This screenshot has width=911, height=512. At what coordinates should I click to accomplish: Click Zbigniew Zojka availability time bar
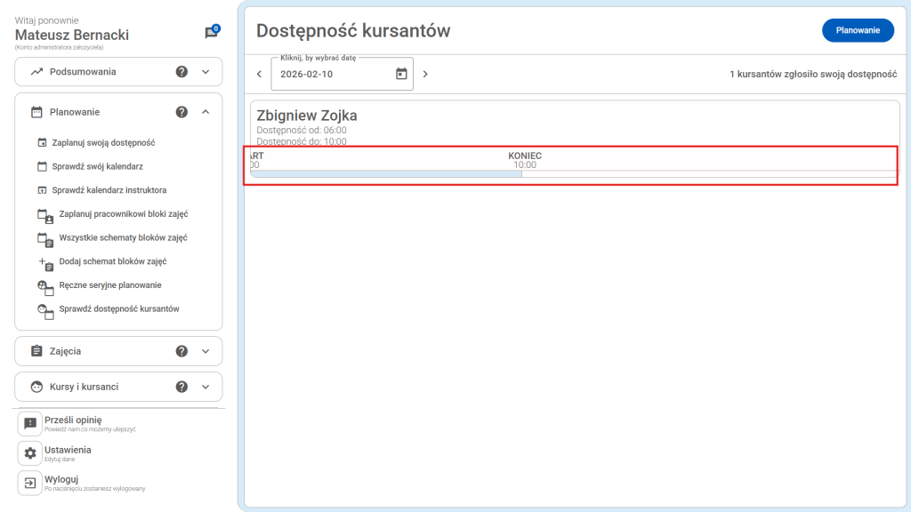point(386,173)
